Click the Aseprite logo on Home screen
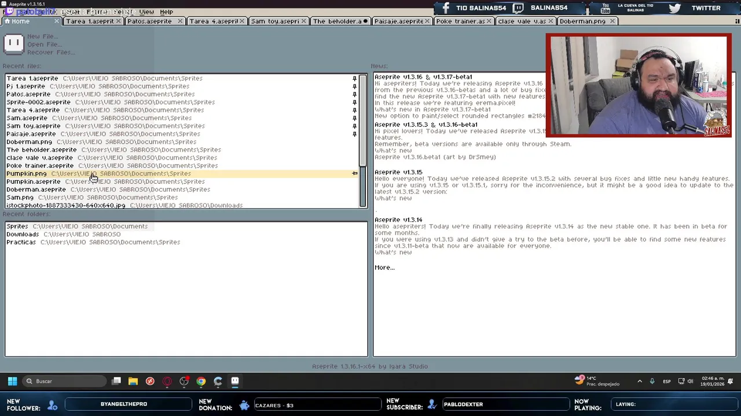This screenshot has height=416, width=741. 14,44
